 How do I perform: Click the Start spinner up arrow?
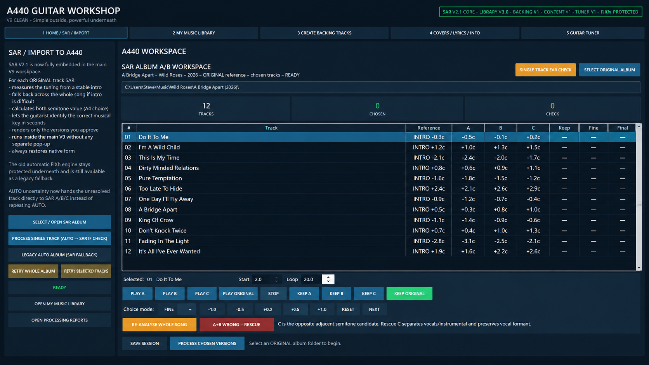pyautogui.click(x=276, y=277)
